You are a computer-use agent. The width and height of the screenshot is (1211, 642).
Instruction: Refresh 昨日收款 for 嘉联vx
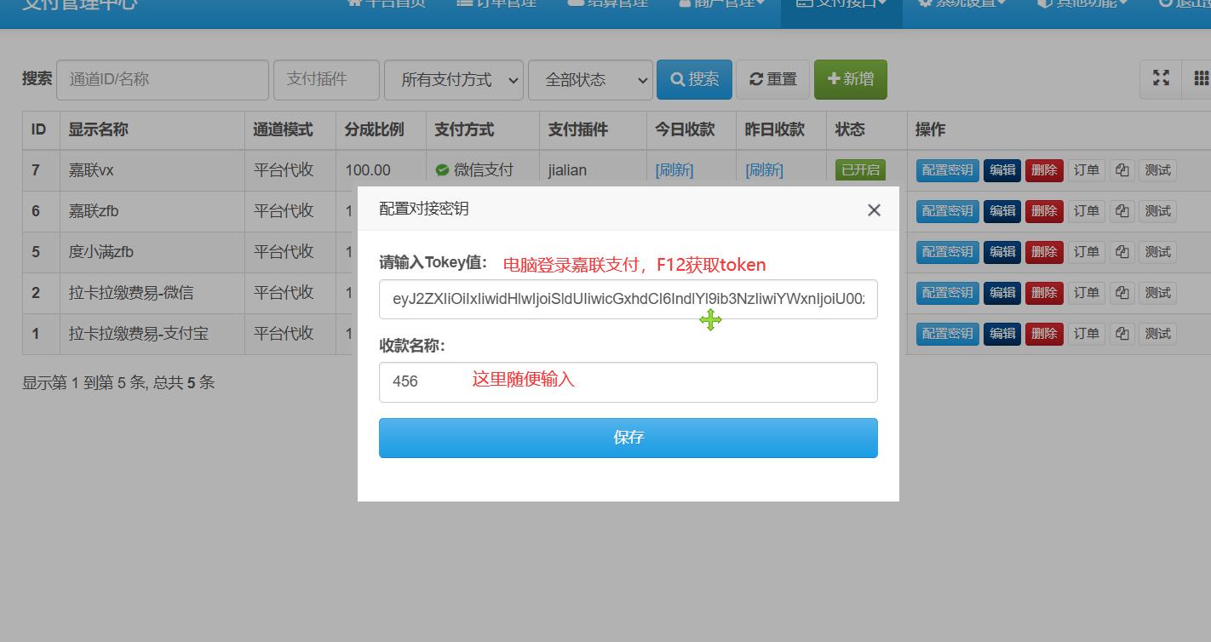pos(764,170)
